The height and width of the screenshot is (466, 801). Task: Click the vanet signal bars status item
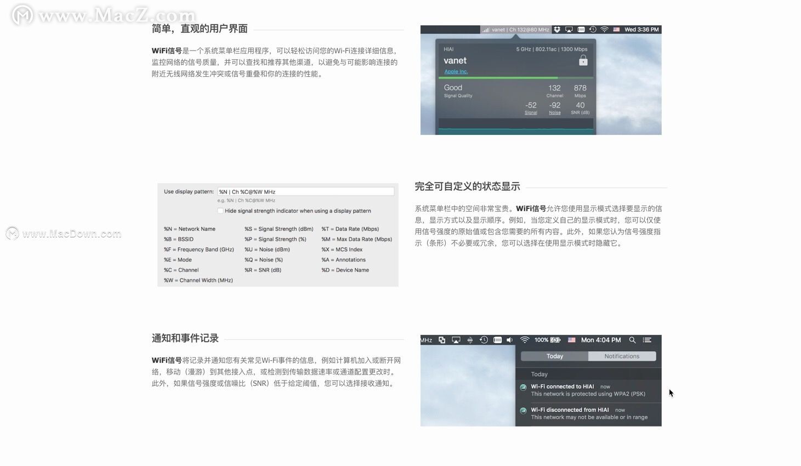(x=515, y=30)
